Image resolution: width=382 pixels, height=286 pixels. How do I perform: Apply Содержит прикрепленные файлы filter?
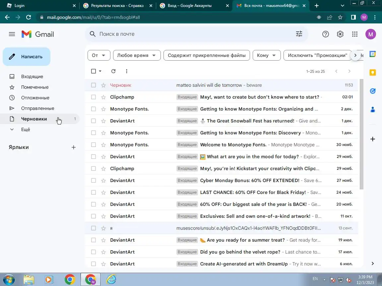click(x=207, y=55)
